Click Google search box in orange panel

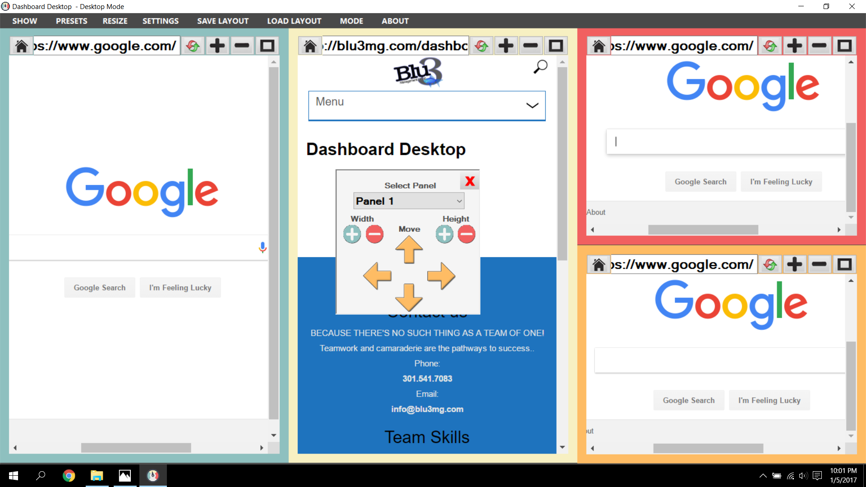pyautogui.click(x=720, y=360)
